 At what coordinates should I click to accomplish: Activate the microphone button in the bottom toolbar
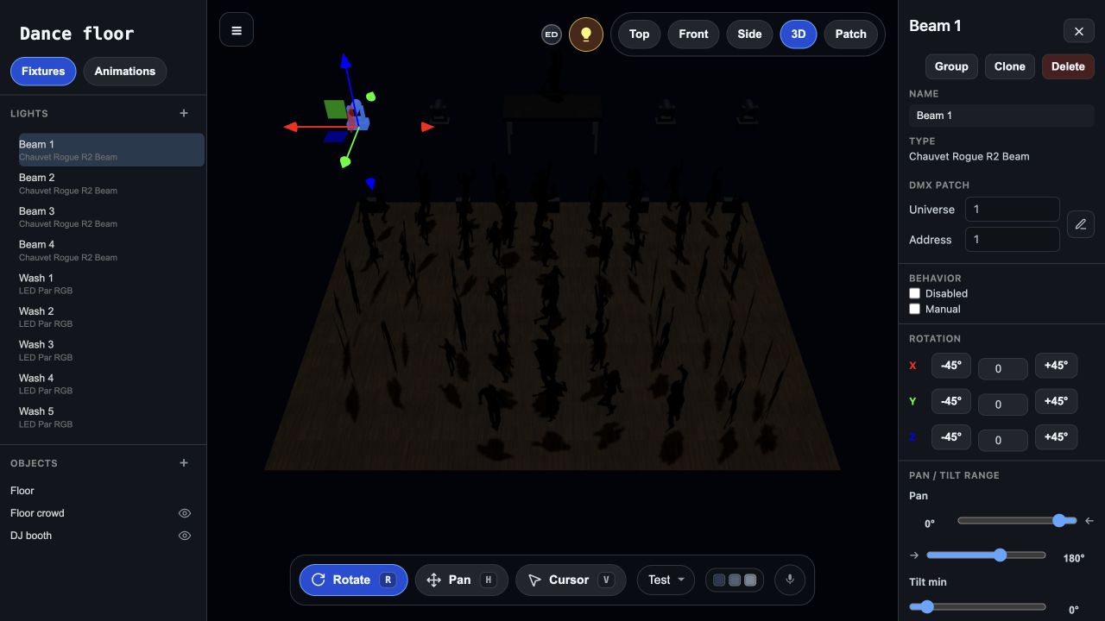tap(789, 580)
